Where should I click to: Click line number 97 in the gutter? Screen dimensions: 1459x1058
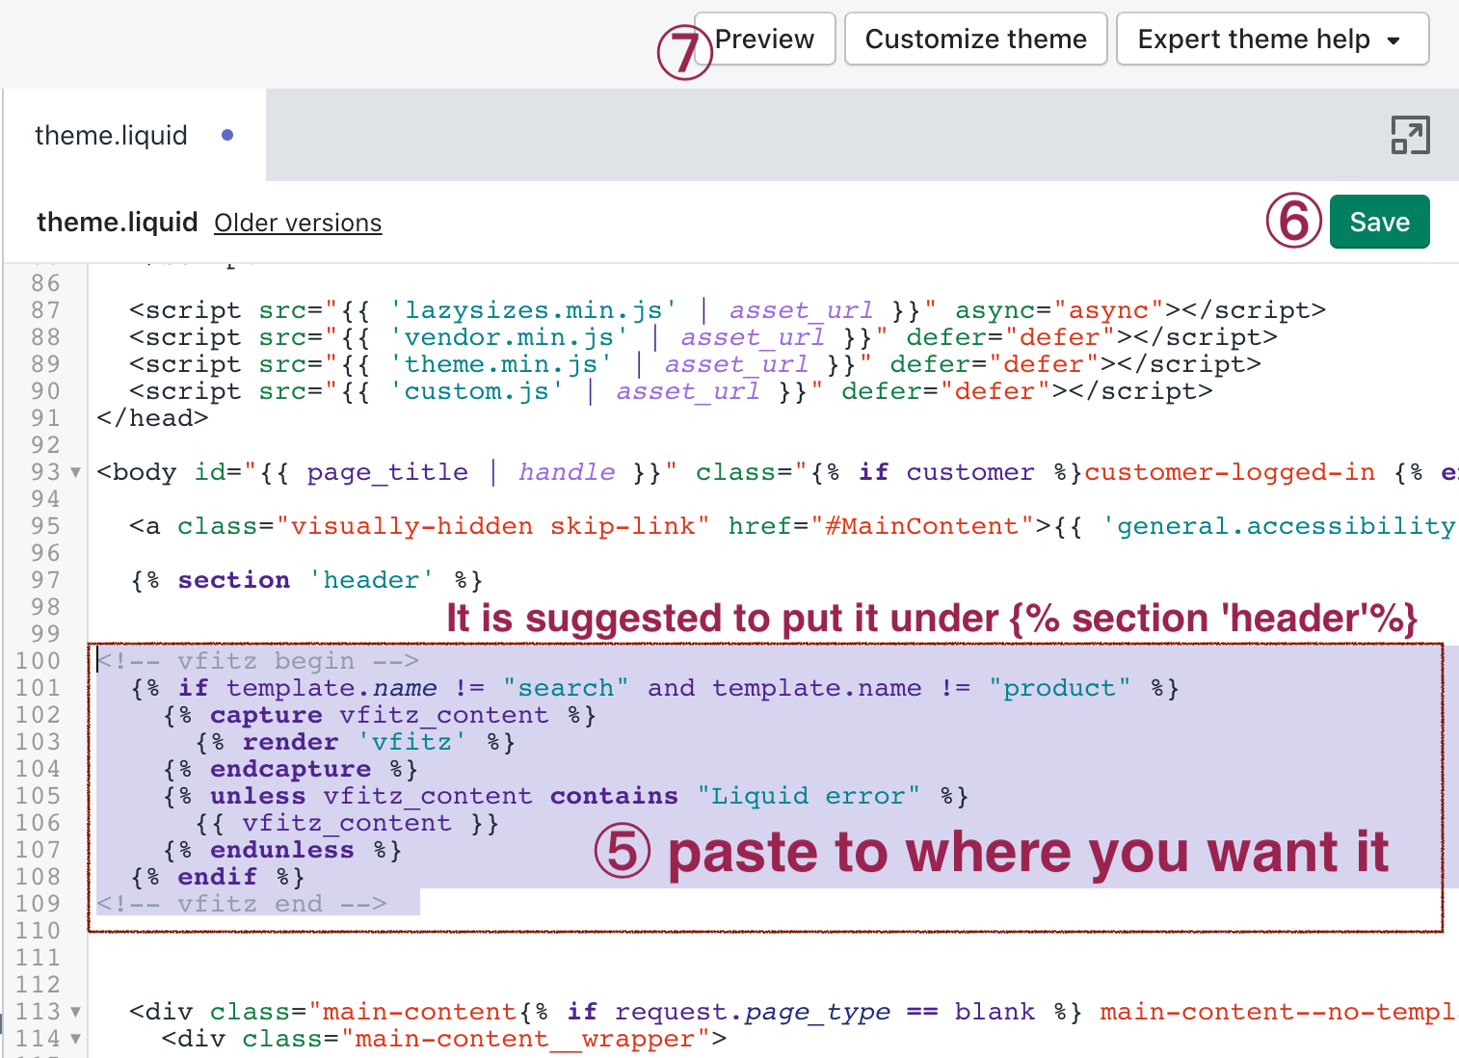click(45, 580)
